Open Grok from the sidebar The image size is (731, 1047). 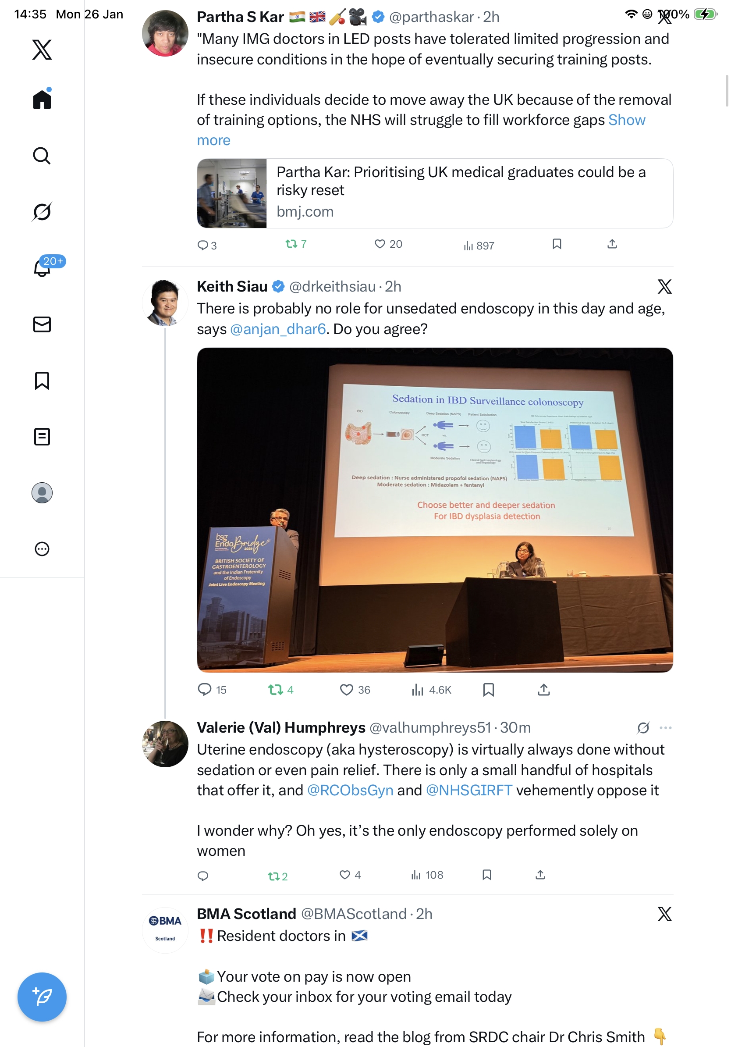(x=42, y=212)
